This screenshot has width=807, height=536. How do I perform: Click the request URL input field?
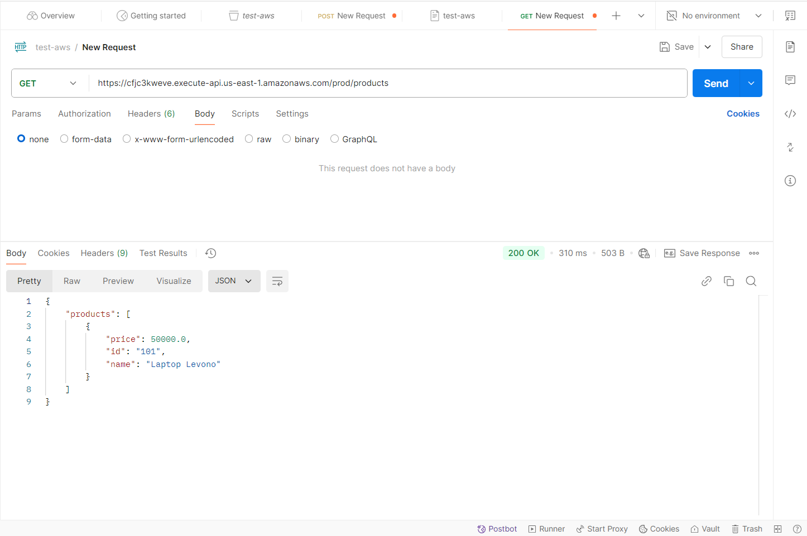click(x=388, y=83)
